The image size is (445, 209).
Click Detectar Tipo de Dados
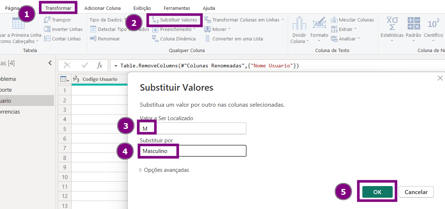[x=120, y=29]
